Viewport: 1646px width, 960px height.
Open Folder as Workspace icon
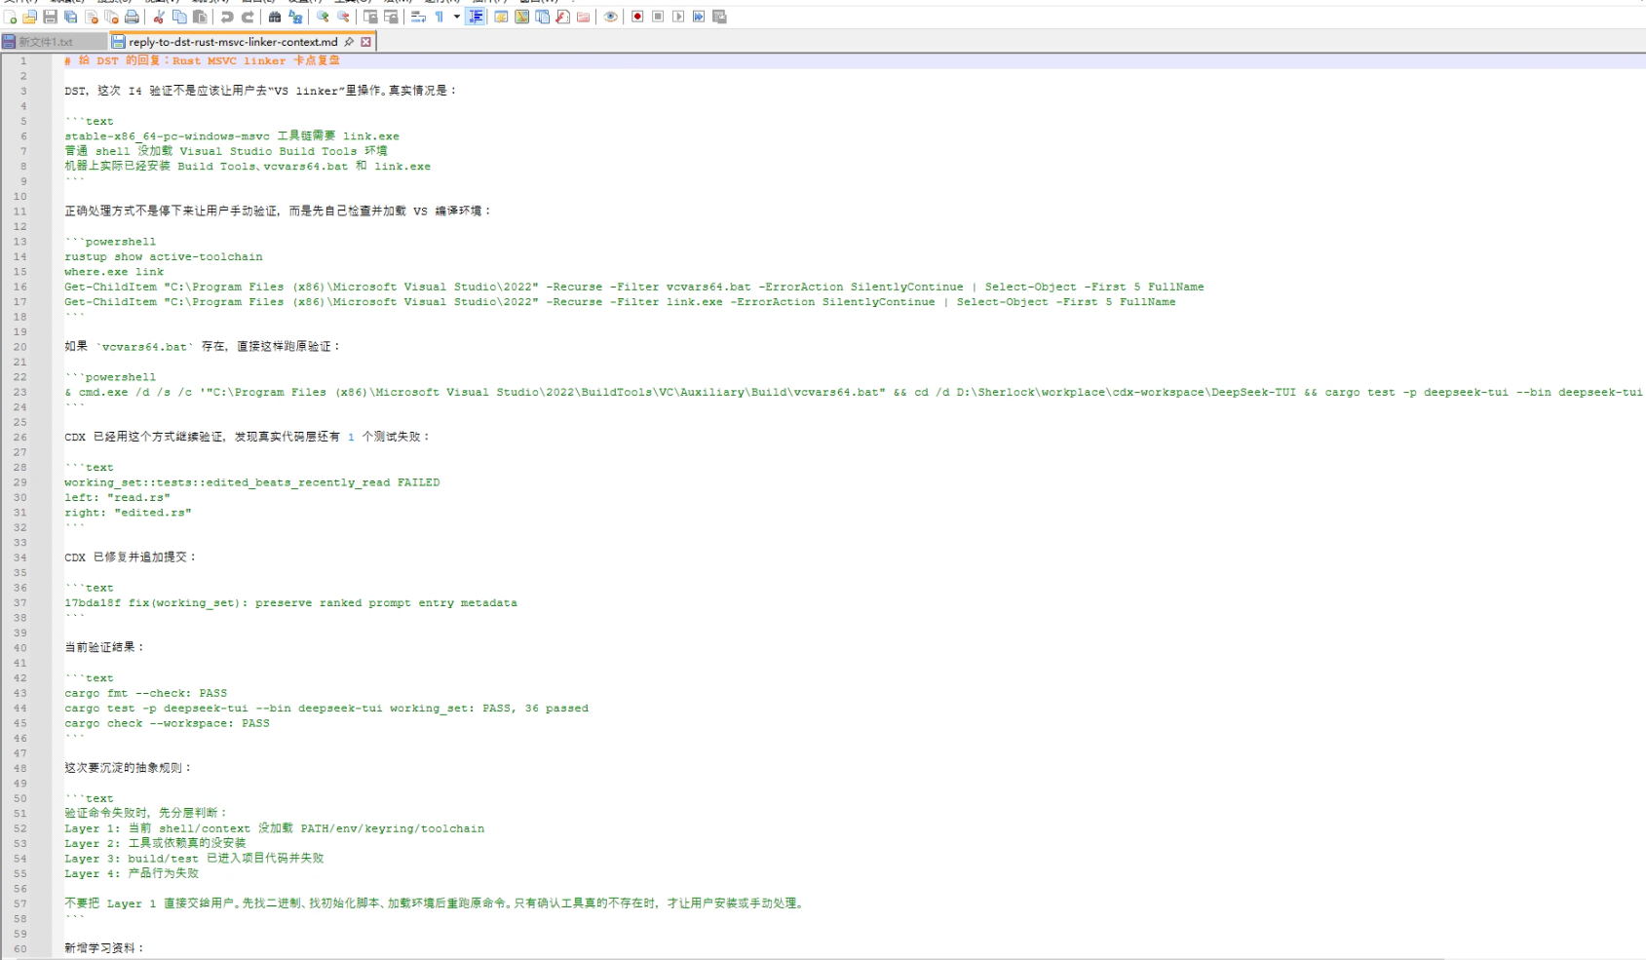coord(584,17)
